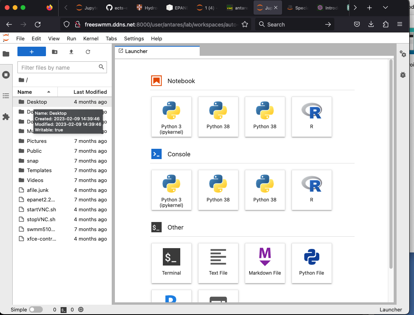Image resolution: width=414 pixels, height=315 pixels.
Task: Click the Firefox Search box
Action: coord(295,25)
